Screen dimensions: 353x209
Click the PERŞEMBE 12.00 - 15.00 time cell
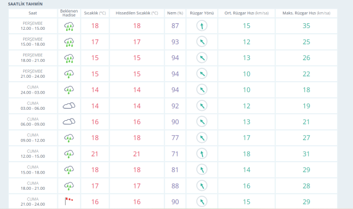tap(33, 26)
